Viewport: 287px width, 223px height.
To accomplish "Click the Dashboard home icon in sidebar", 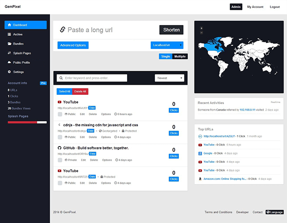I will tap(10, 25).
